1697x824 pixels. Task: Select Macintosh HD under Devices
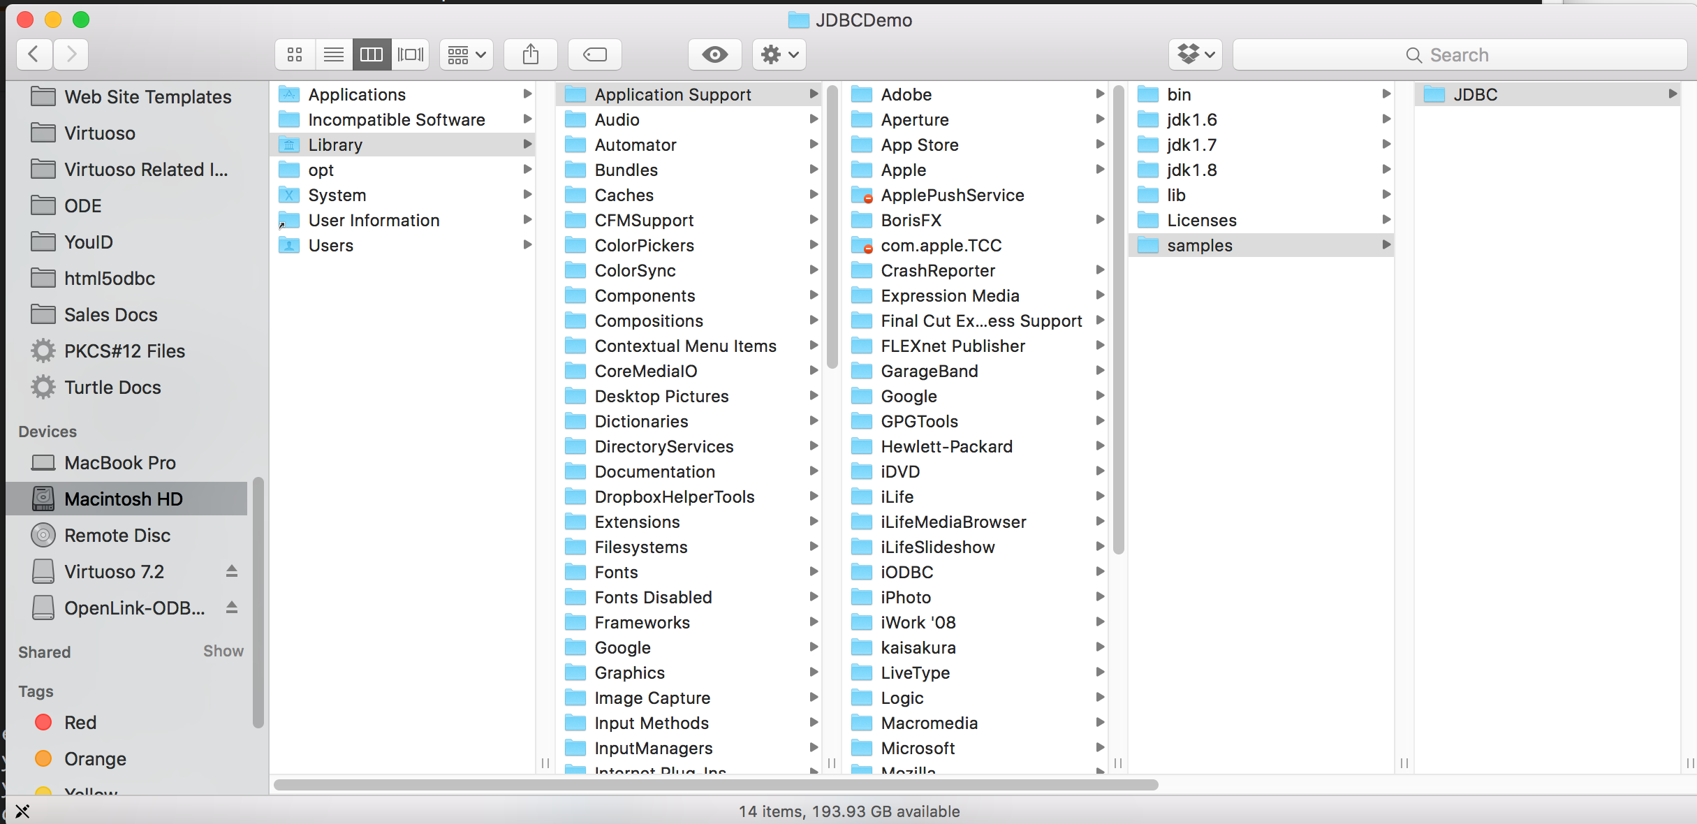pos(127,499)
